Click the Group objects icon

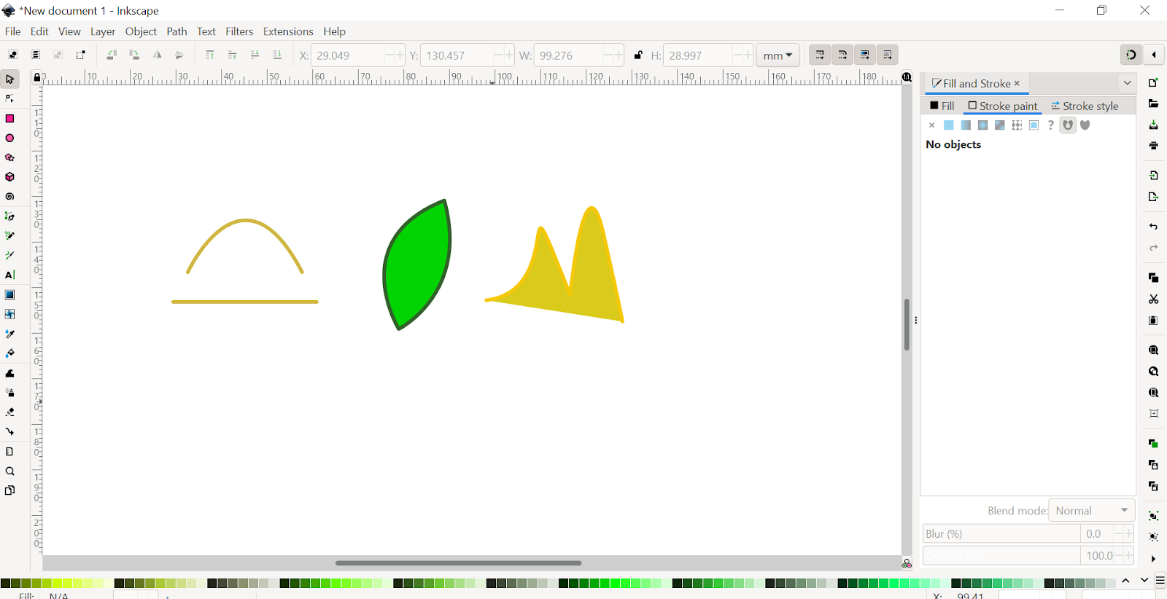click(1153, 516)
